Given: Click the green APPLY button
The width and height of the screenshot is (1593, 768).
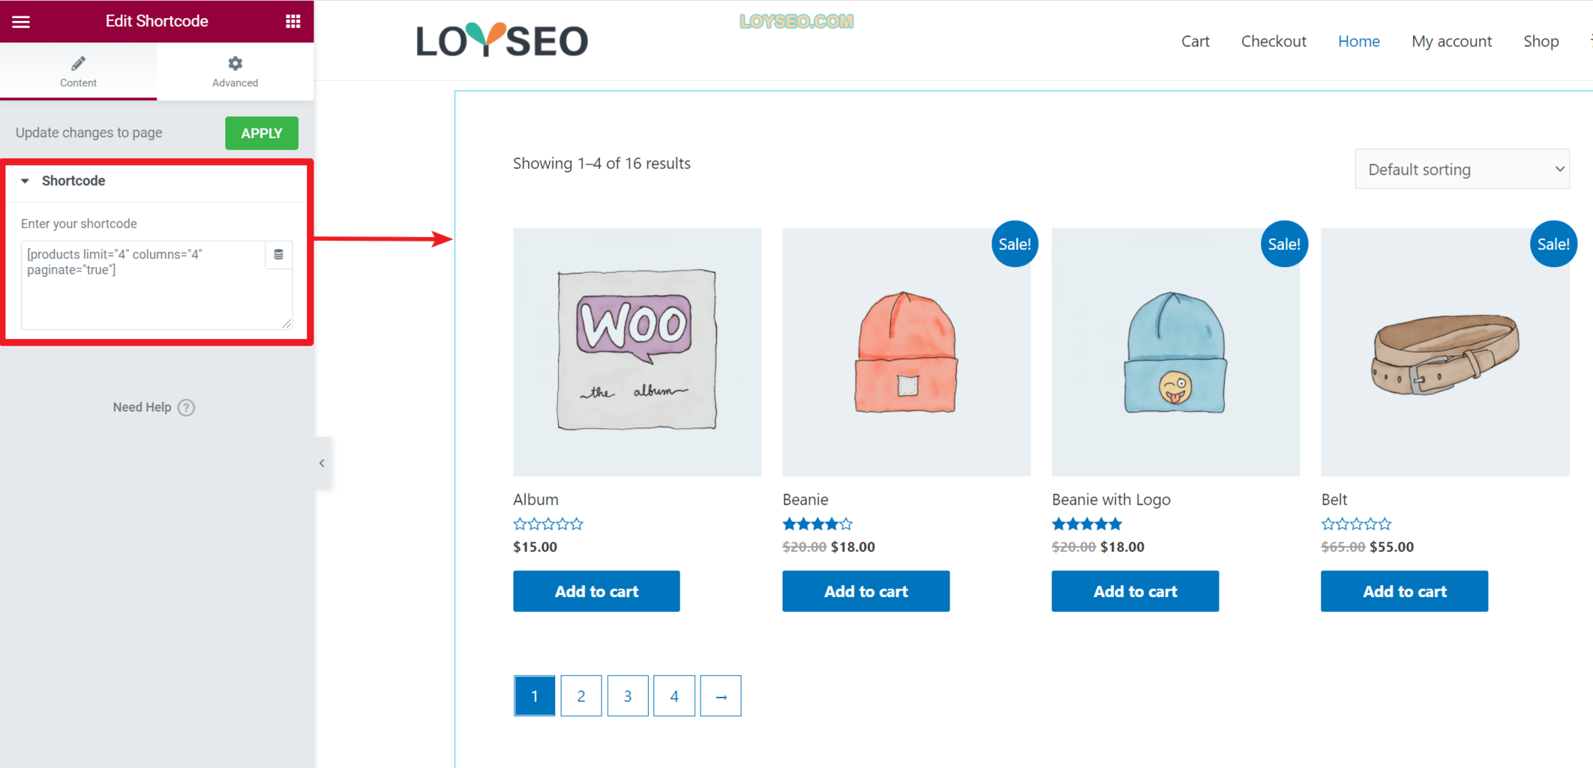Looking at the screenshot, I should click(x=262, y=133).
